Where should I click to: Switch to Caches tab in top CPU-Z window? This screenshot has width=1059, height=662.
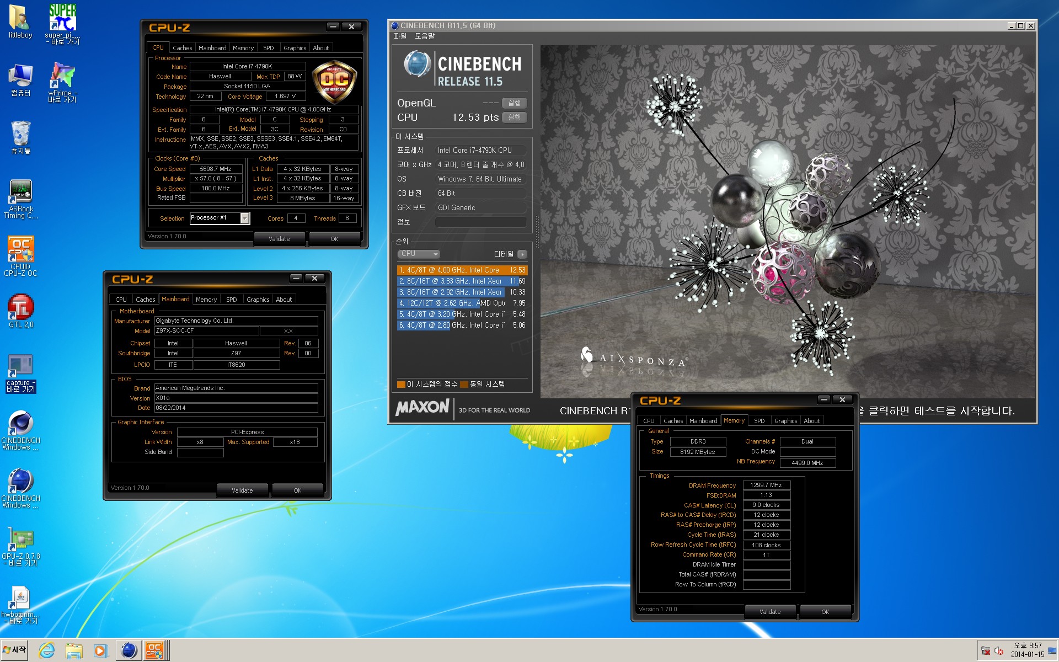[183, 48]
